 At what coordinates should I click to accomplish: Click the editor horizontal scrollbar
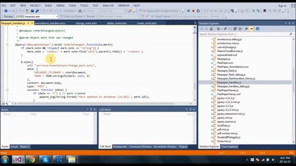pos(96,104)
